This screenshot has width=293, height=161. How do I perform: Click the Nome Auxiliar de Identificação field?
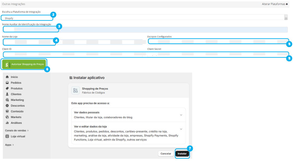tap(145, 29)
